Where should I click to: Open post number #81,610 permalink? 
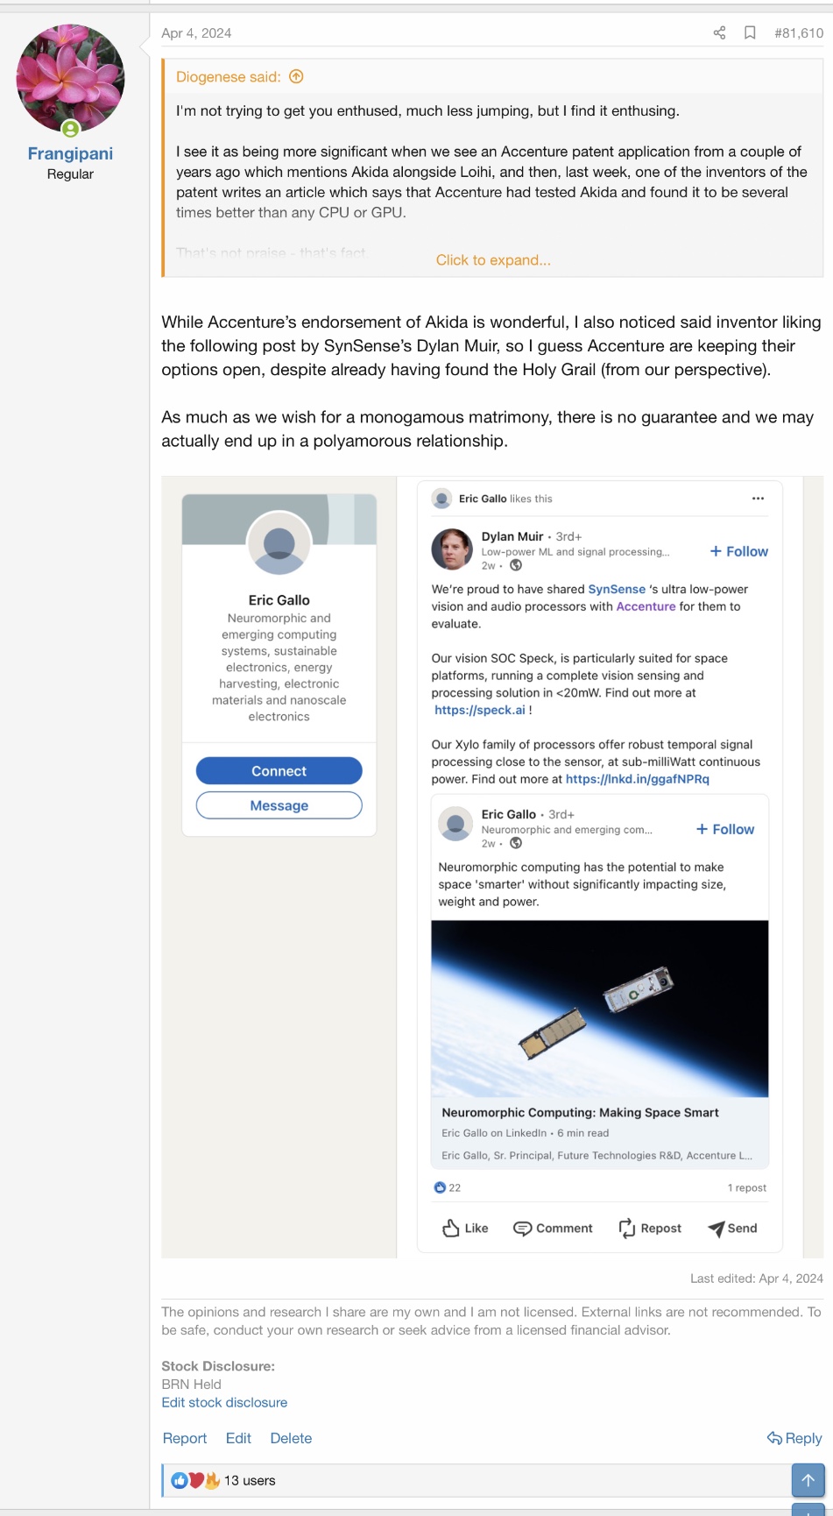tap(799, 33)
